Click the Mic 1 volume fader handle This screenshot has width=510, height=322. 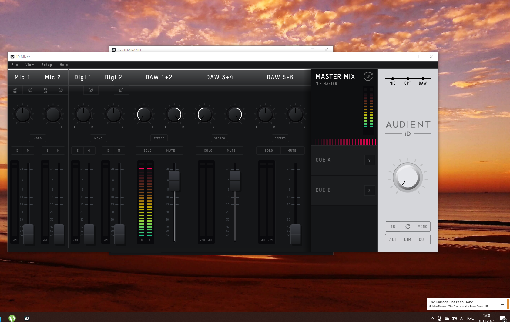29,234
